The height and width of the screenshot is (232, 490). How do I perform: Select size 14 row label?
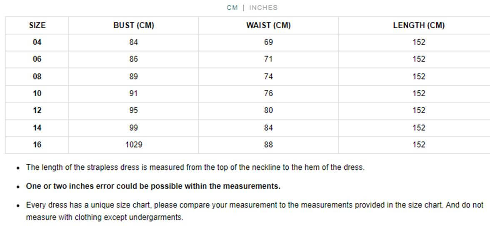click(37, 128)
